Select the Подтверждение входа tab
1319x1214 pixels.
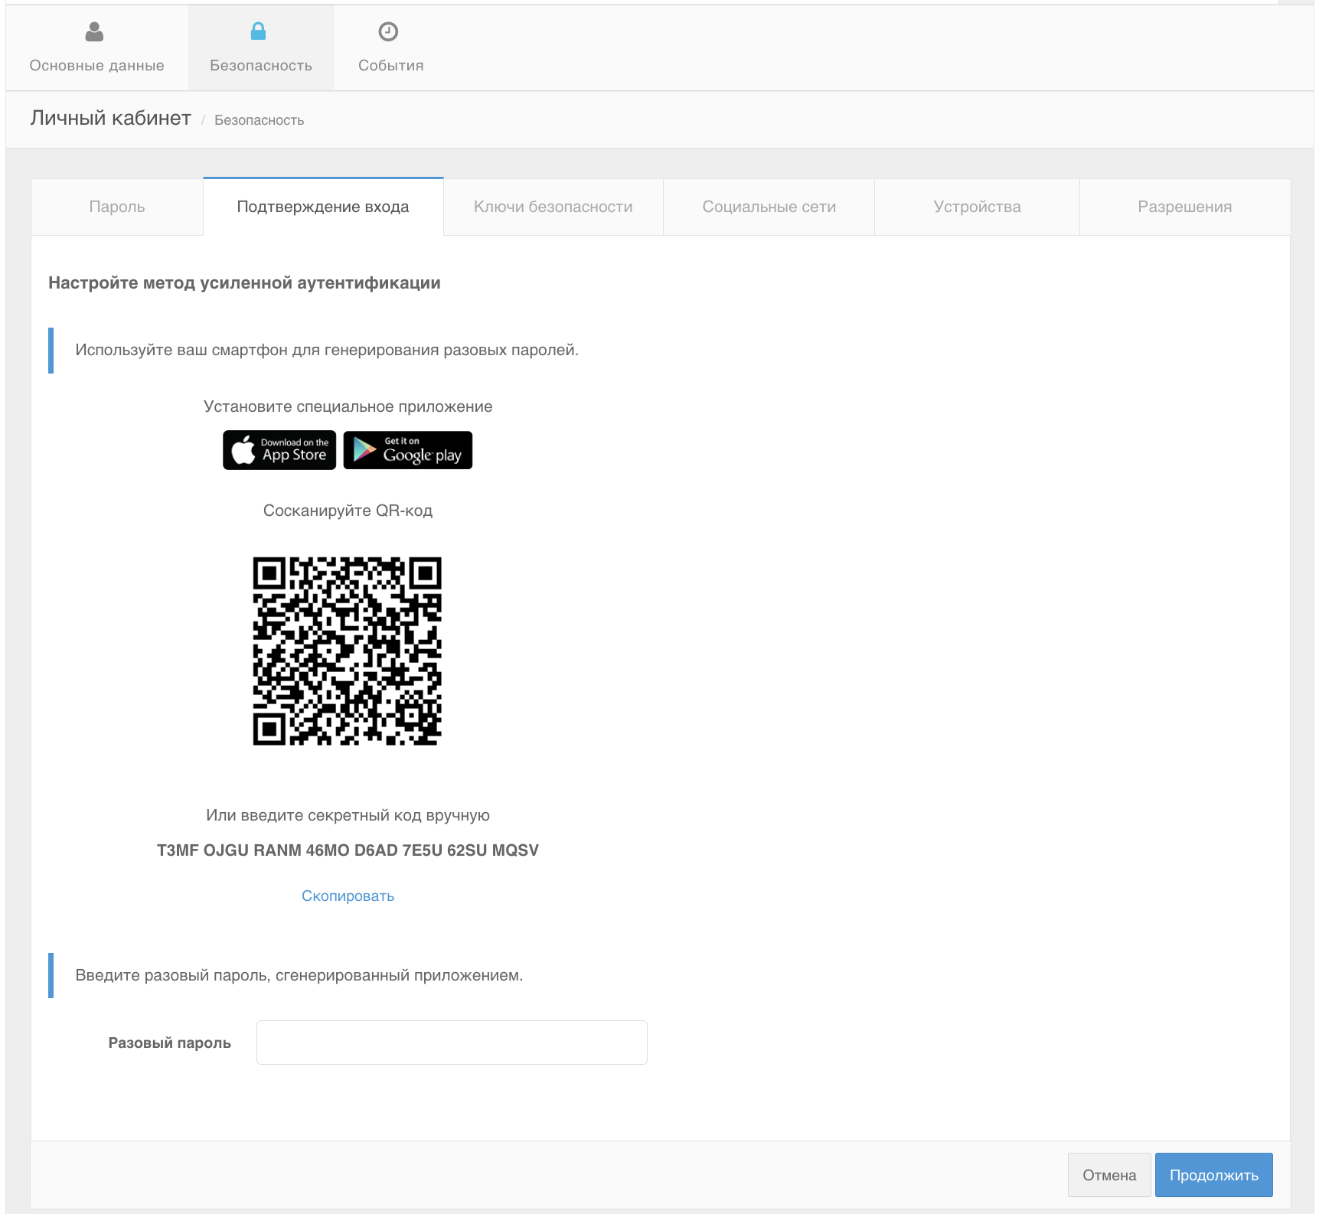click(x=322, y=207)
